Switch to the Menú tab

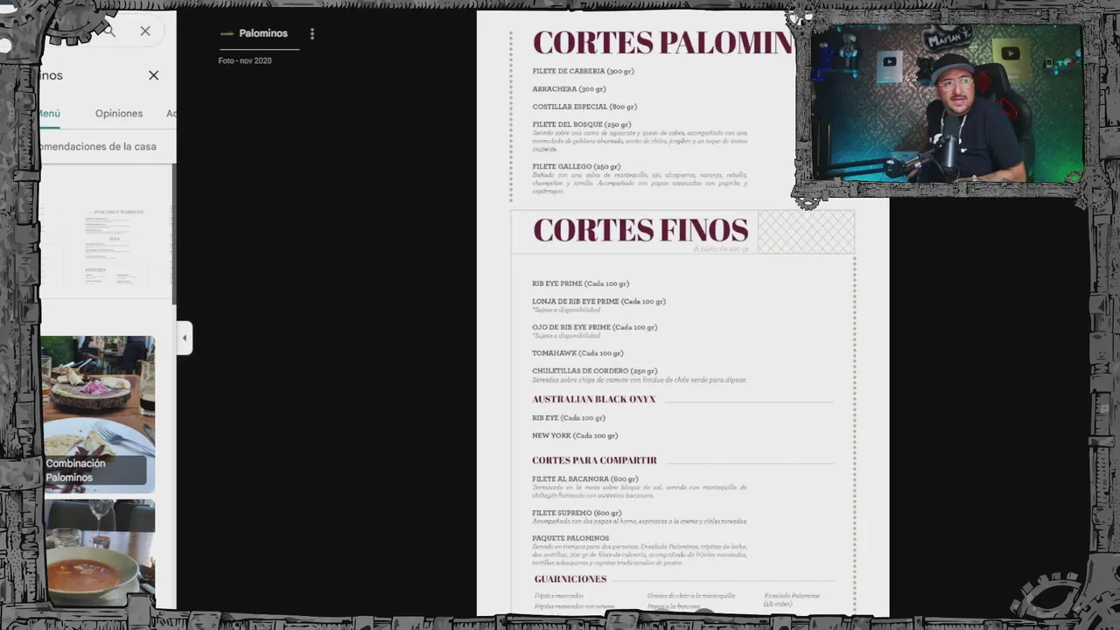(49, 114)
